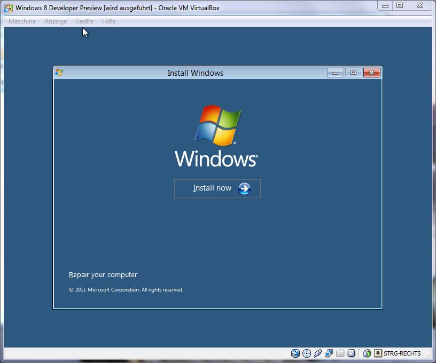
Task: Click the shared folders status icon
Action: pos(340,353)
